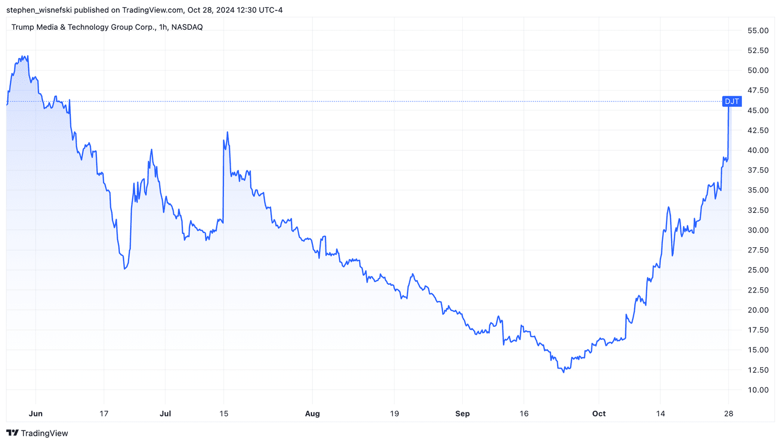
Task: Select the 25.00 price axis label
Action: pyautogui.click(x=758, y=270)
